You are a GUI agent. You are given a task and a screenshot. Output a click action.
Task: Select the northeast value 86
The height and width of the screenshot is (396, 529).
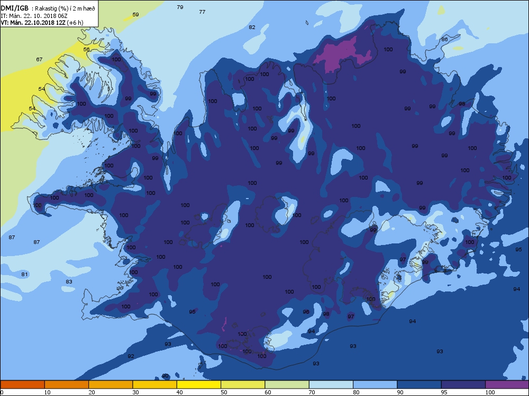click(x=445, y=40)
